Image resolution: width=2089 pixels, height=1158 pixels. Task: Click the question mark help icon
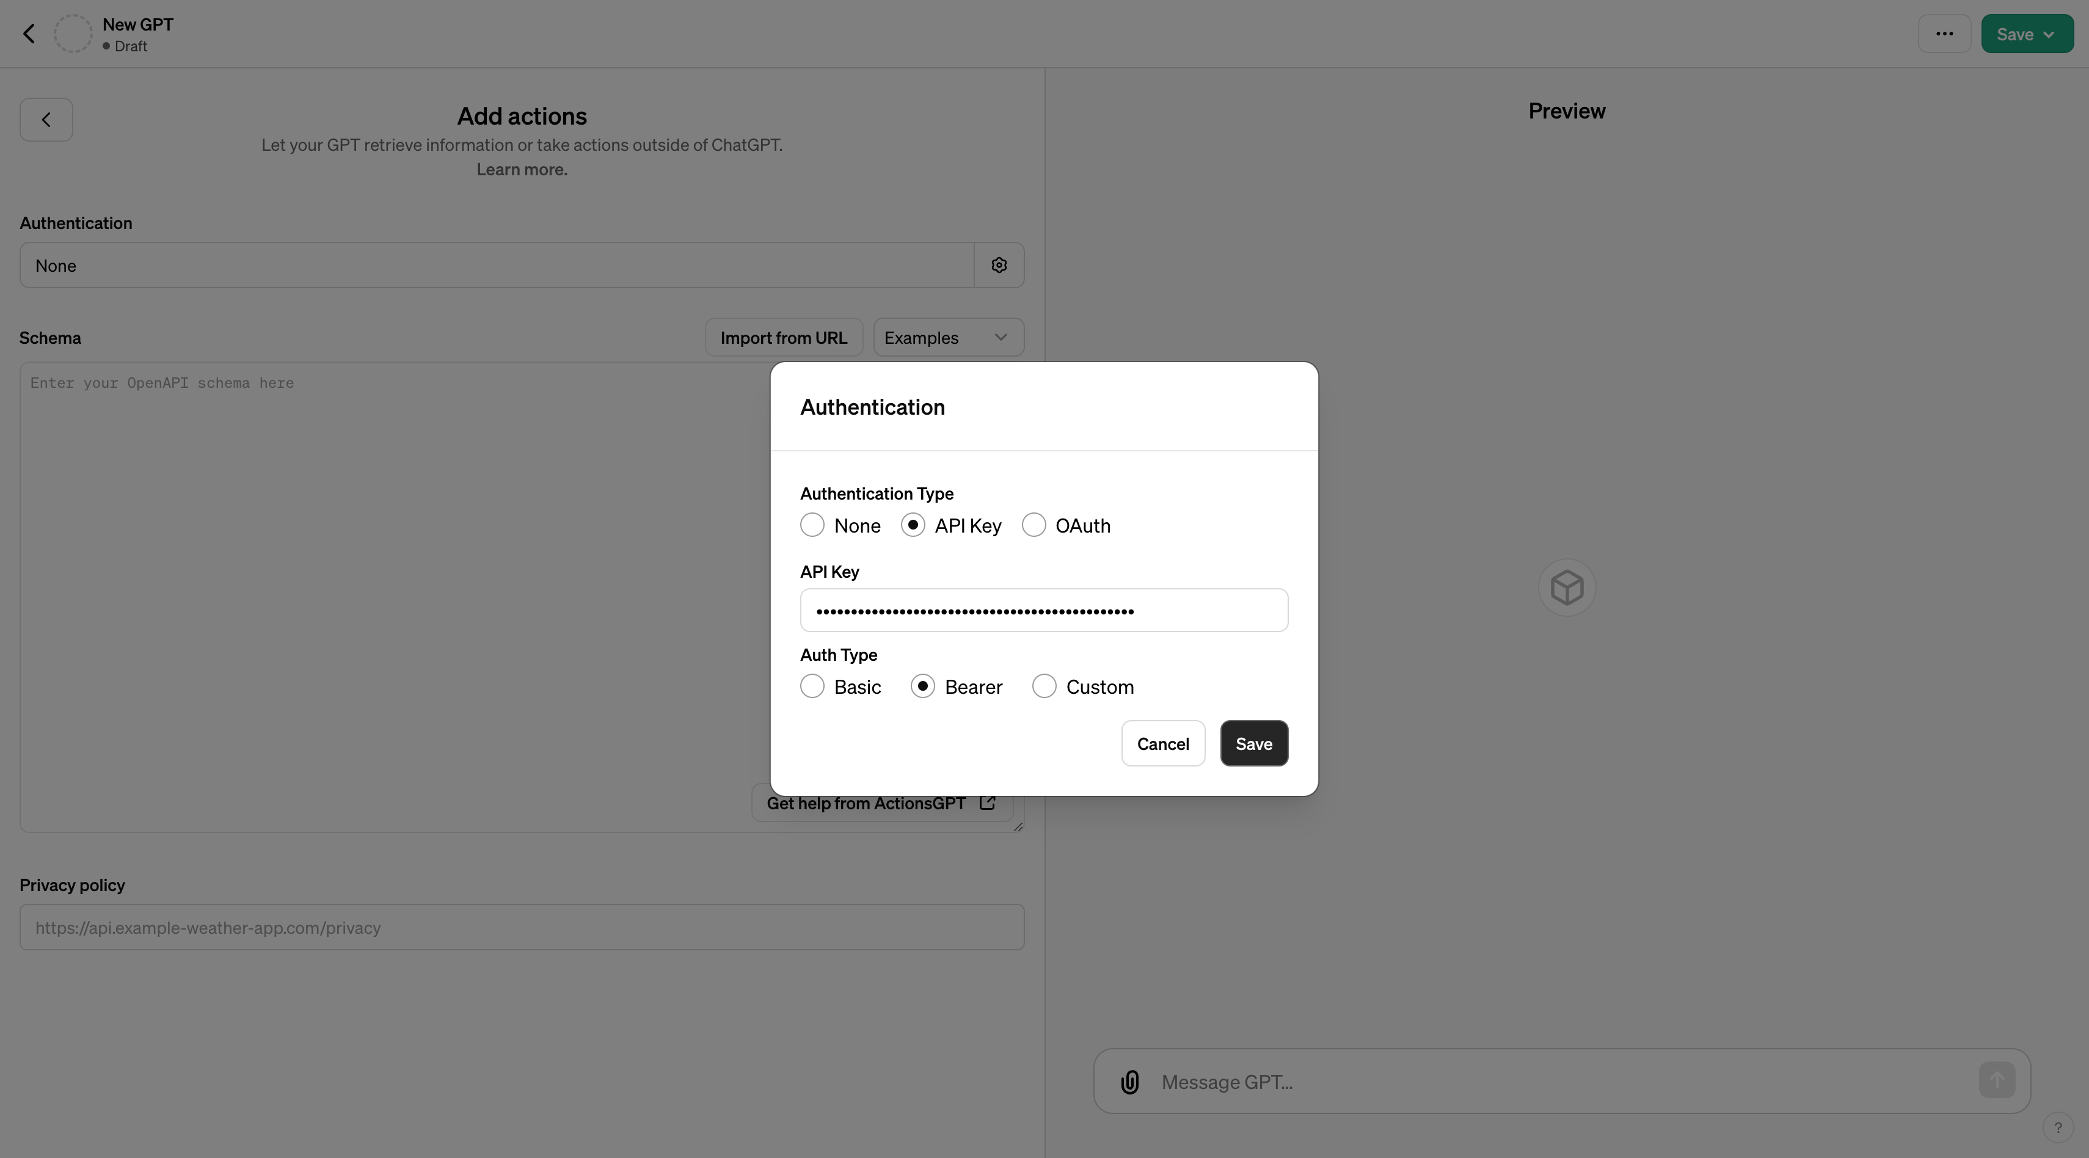tap(2057, 1128)
